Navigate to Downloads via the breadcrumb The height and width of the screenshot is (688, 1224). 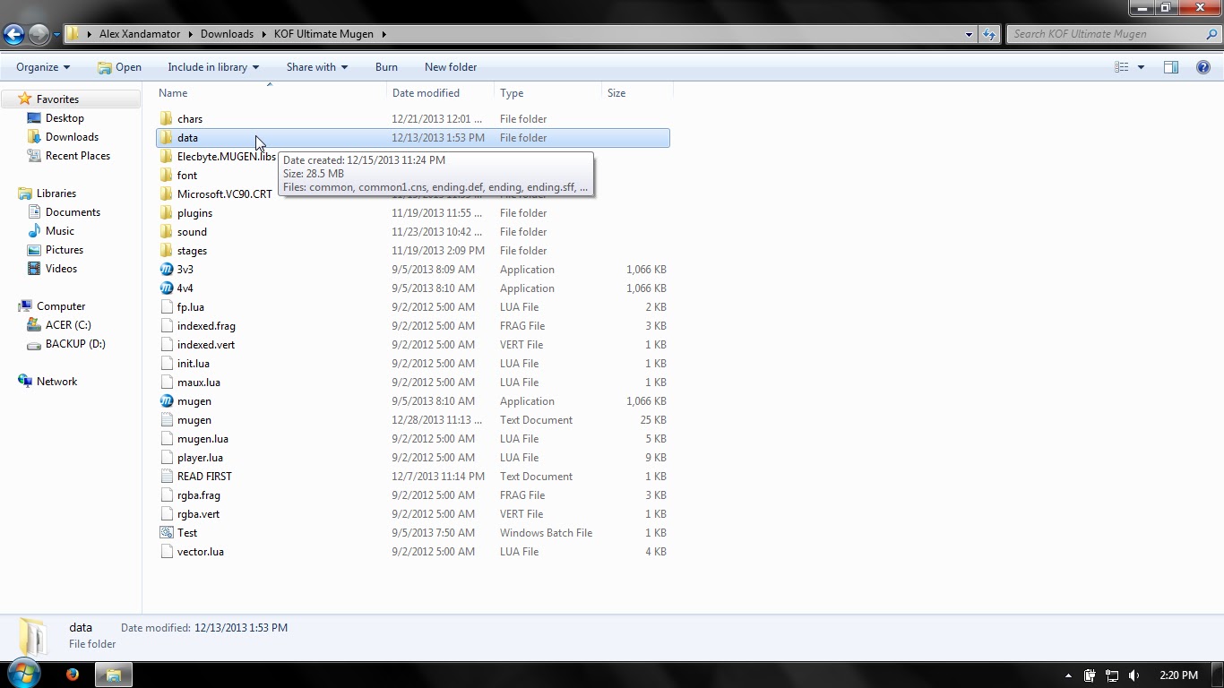pyautogui.click(x=227, y=33)
